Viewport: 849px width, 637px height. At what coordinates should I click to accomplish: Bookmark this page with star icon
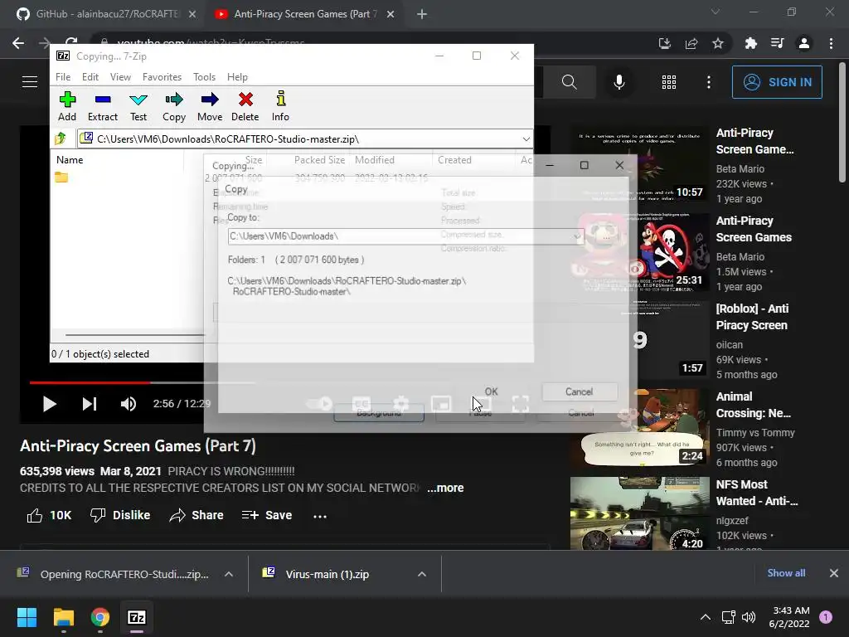[718, 43]
